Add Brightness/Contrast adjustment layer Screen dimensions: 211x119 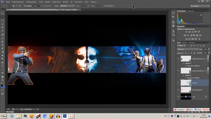coord(186,32)
